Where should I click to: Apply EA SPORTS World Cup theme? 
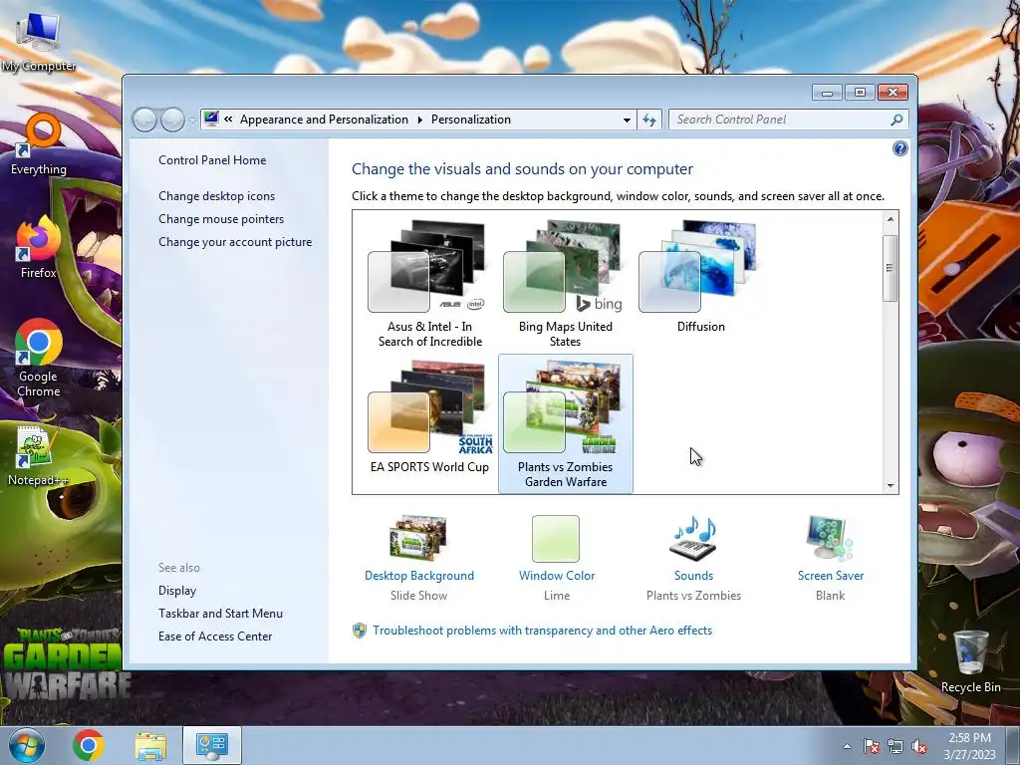(430, 417)
